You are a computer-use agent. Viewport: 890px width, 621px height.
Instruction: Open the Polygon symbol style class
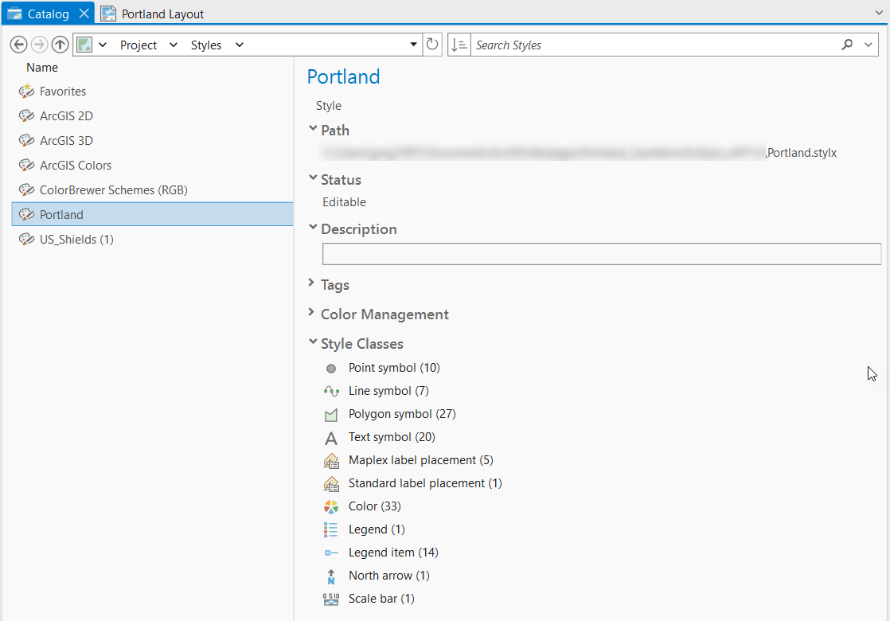tap(330, 414)
